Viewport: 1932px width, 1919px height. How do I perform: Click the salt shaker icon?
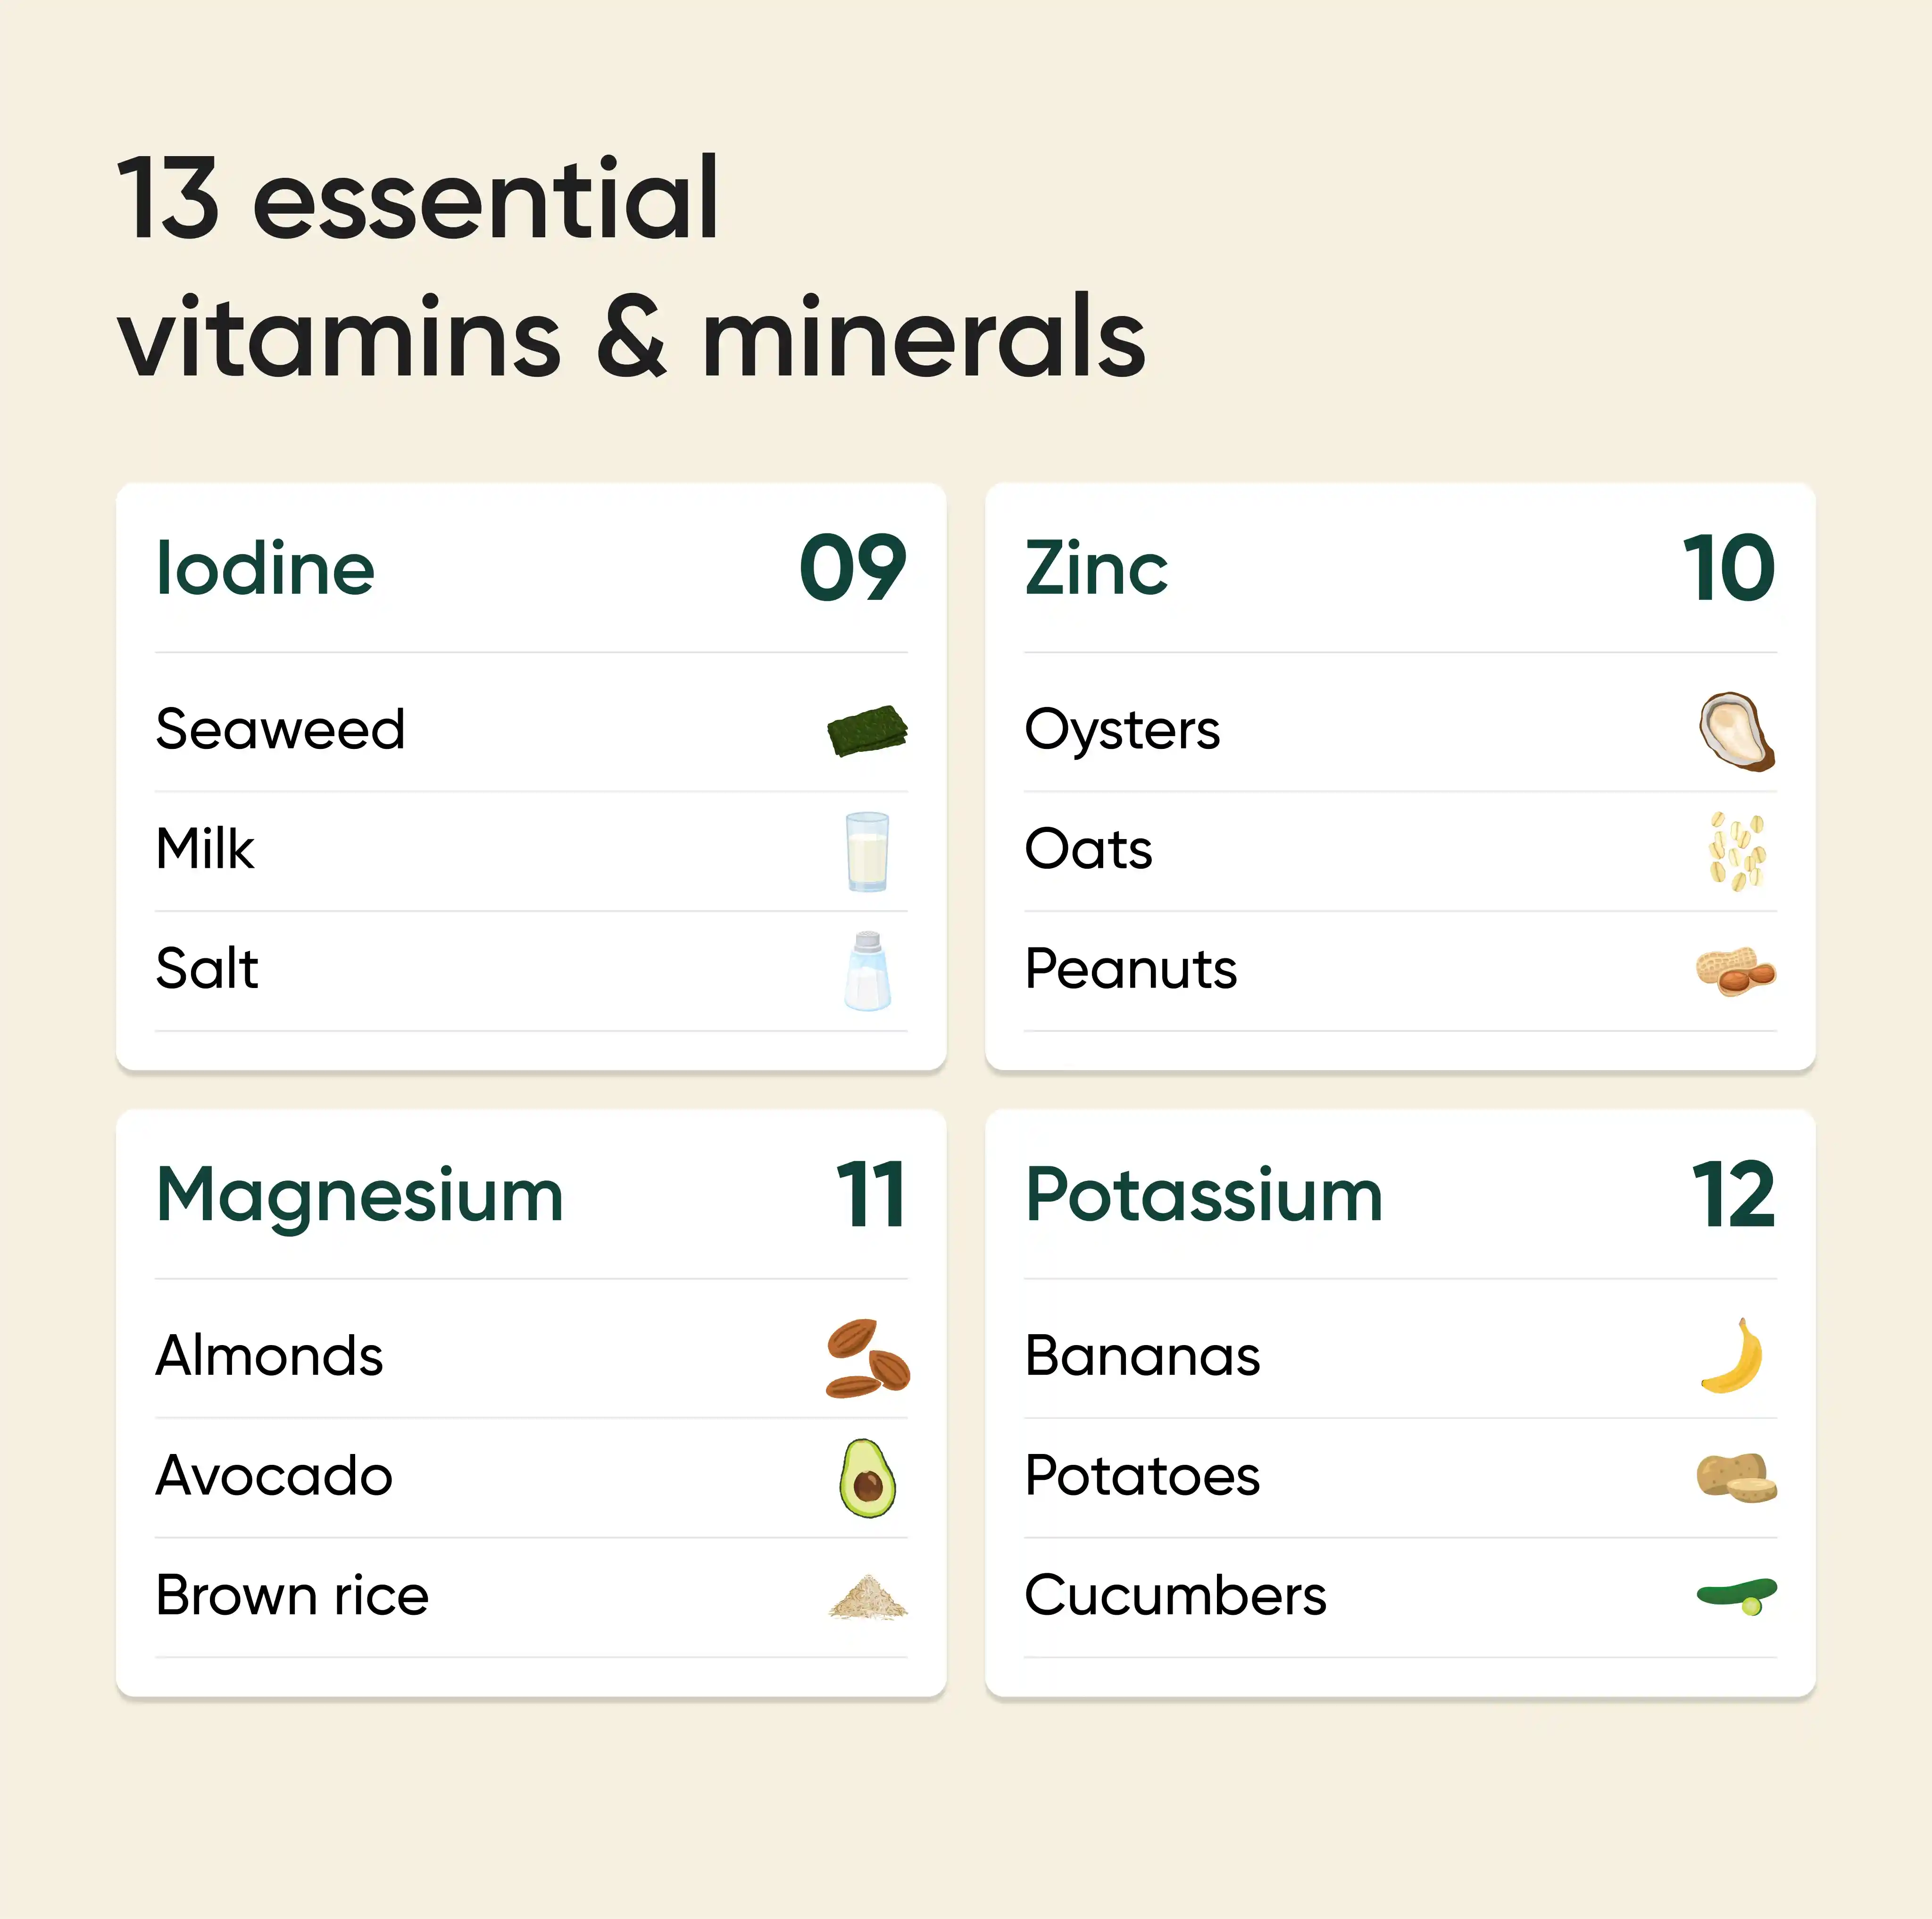tap(867, 971)
